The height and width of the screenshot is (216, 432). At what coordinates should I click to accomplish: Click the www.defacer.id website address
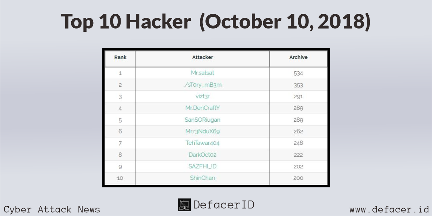click(389, 210)
